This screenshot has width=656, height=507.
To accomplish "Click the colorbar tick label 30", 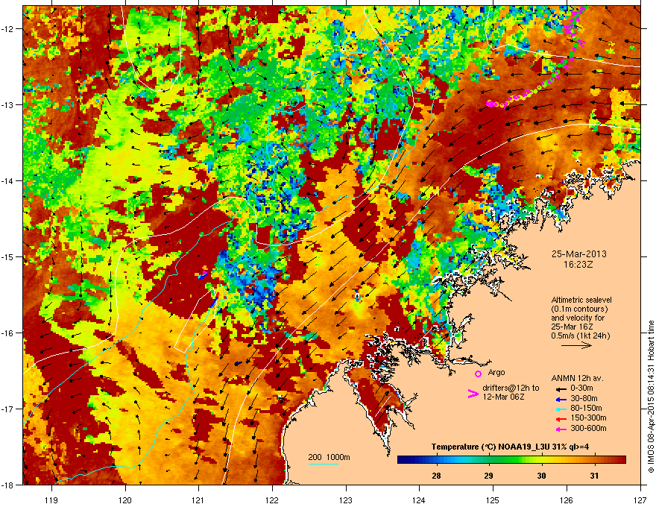I will coord(541,476).
